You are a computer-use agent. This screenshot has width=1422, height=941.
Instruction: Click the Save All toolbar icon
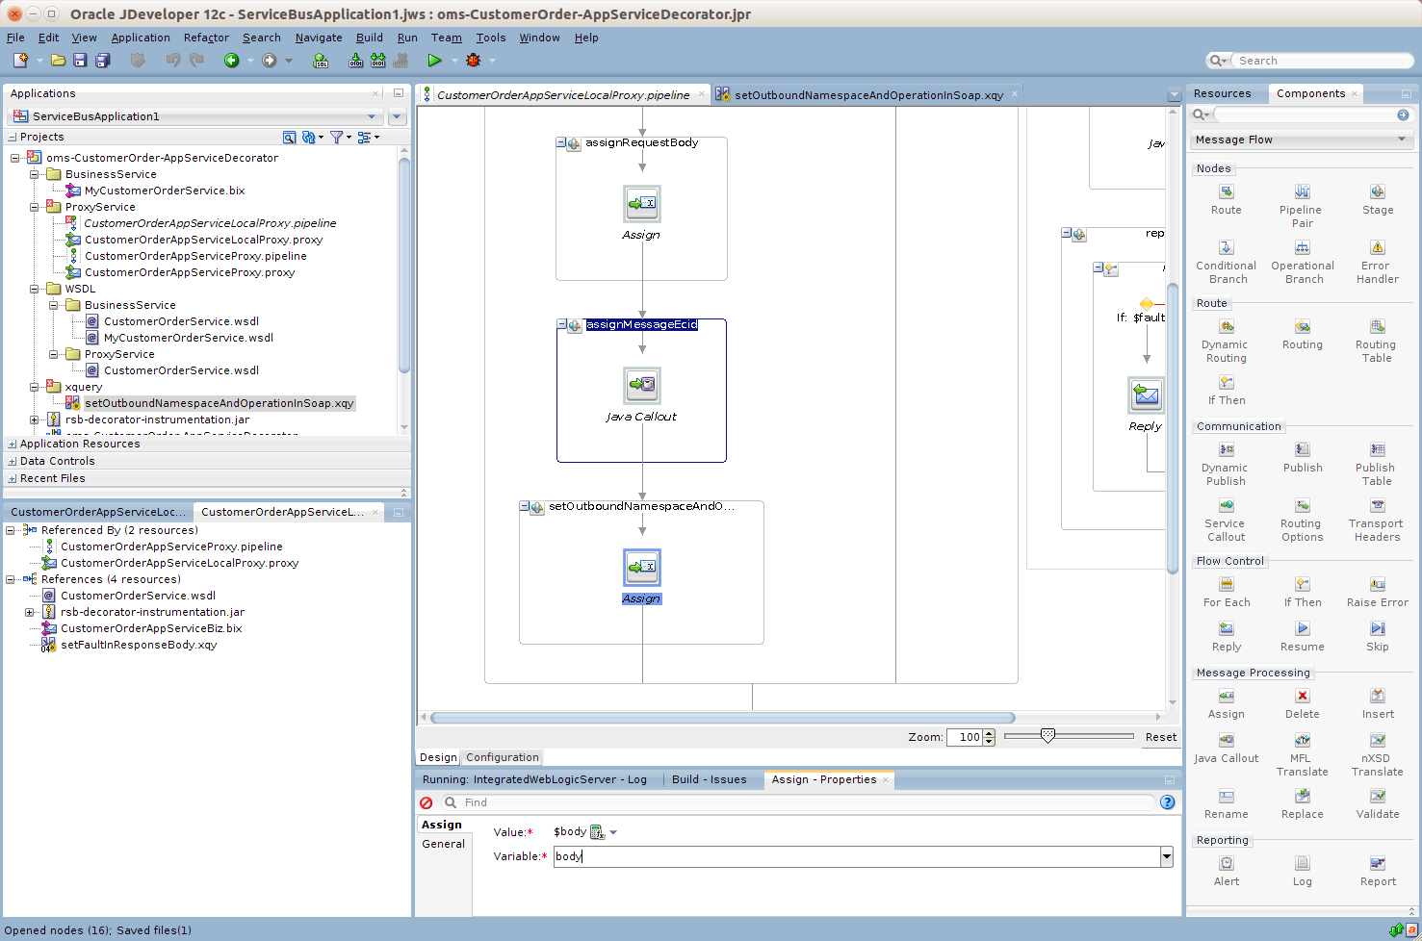coord(102,61)
